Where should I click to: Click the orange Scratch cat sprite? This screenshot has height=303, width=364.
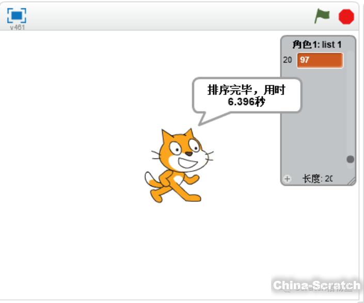click(178, 165)
